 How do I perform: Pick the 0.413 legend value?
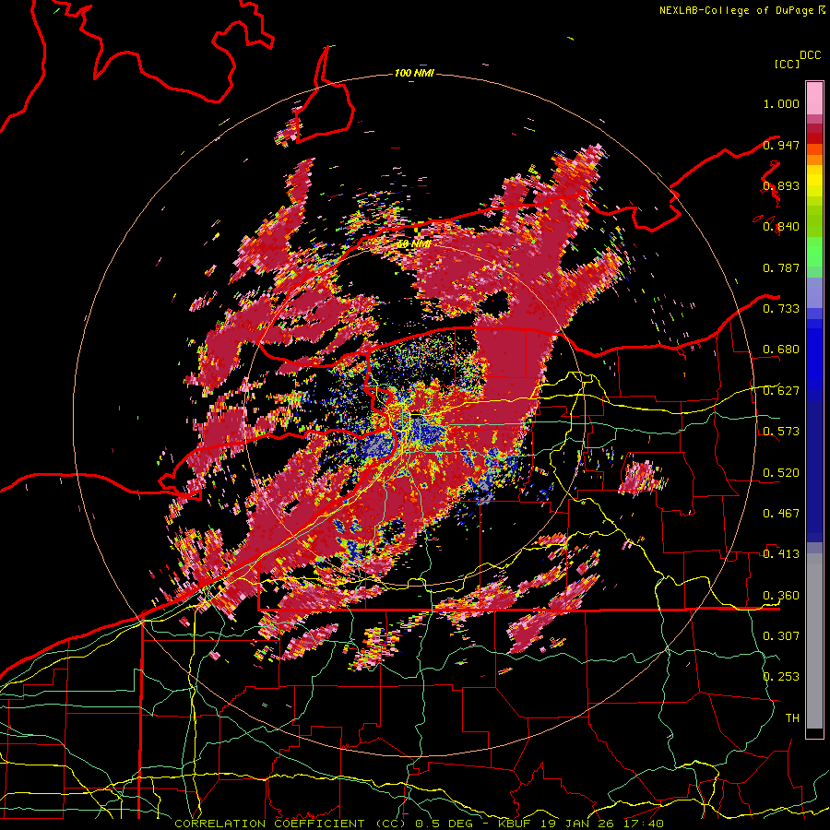781,554
